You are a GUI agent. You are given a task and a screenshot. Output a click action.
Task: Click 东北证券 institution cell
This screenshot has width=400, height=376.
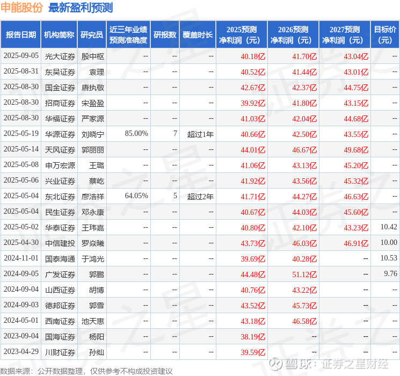point(60,197)
